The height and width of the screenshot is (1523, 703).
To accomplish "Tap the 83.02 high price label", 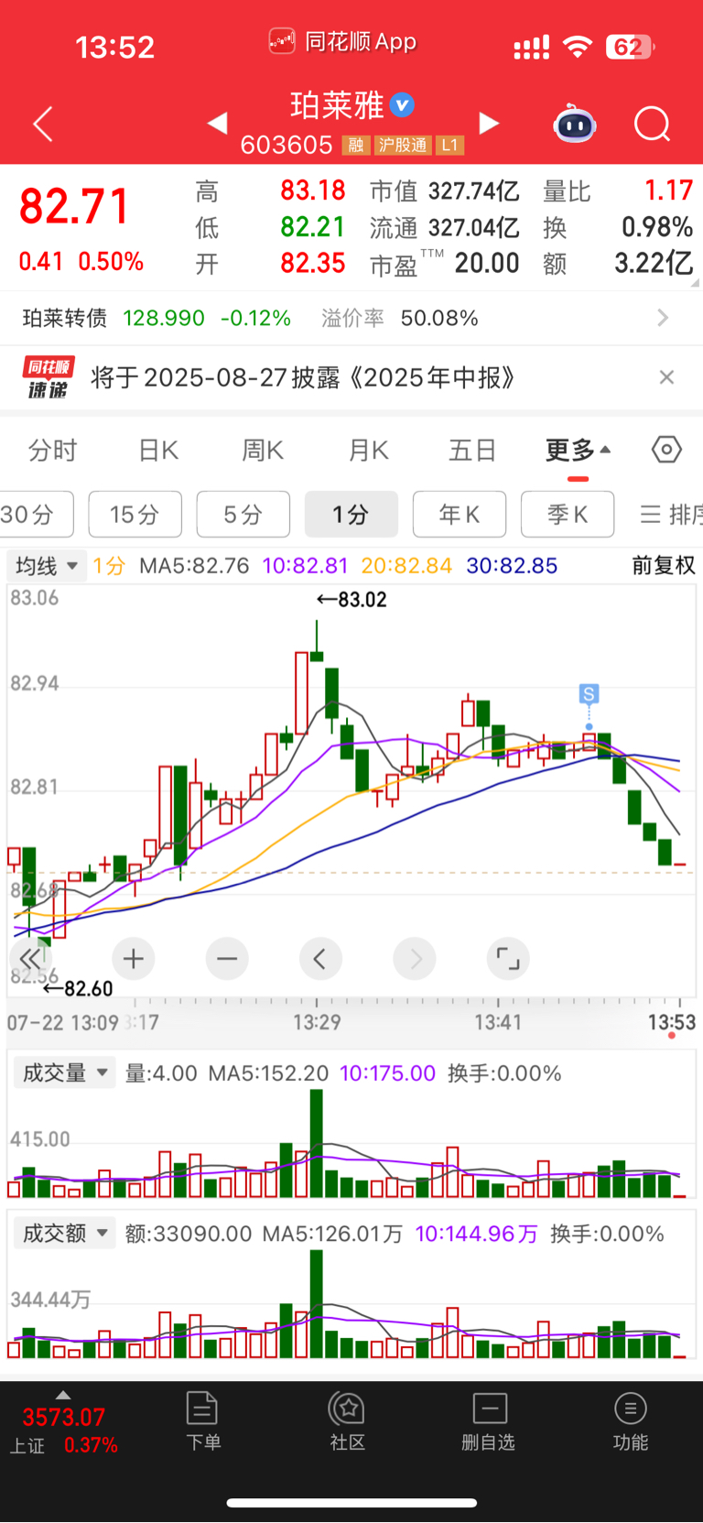I will click(352, 600).
